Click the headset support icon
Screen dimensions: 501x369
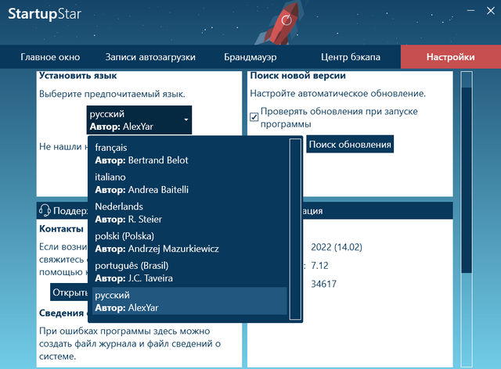(x=45, y=210)
